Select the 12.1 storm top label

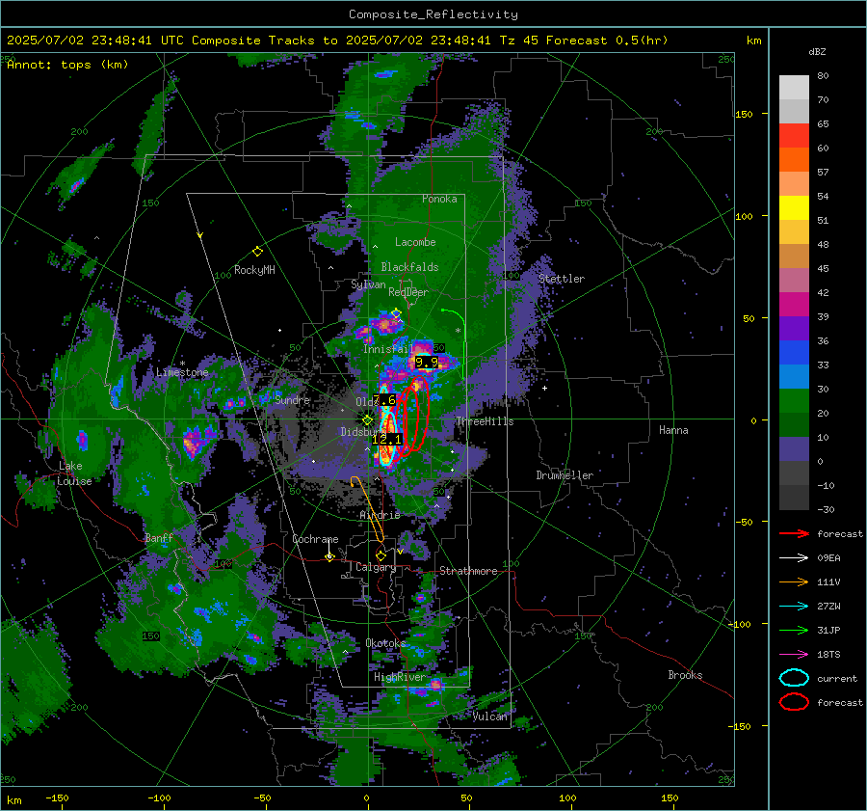click(x=386, y=440)
